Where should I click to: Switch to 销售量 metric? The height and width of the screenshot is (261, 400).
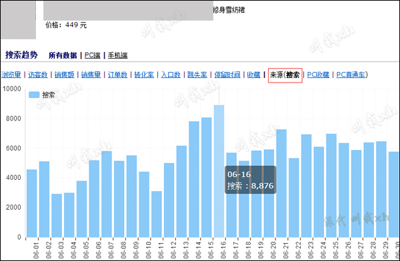91,75
